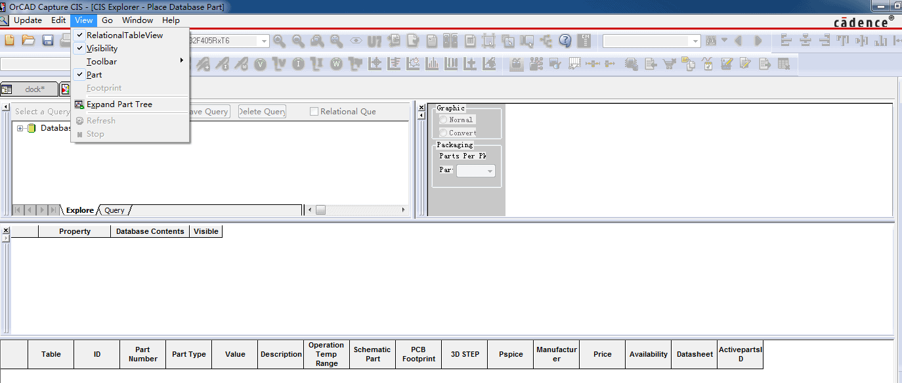
Task: Click the current marker I icon
Action: click(299, 64)
